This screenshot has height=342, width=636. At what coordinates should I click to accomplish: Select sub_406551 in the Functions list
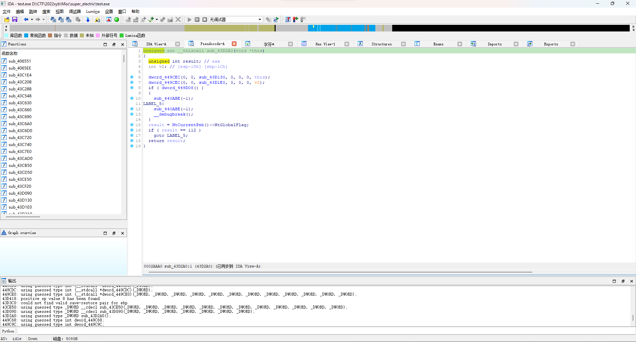[20, 61]
